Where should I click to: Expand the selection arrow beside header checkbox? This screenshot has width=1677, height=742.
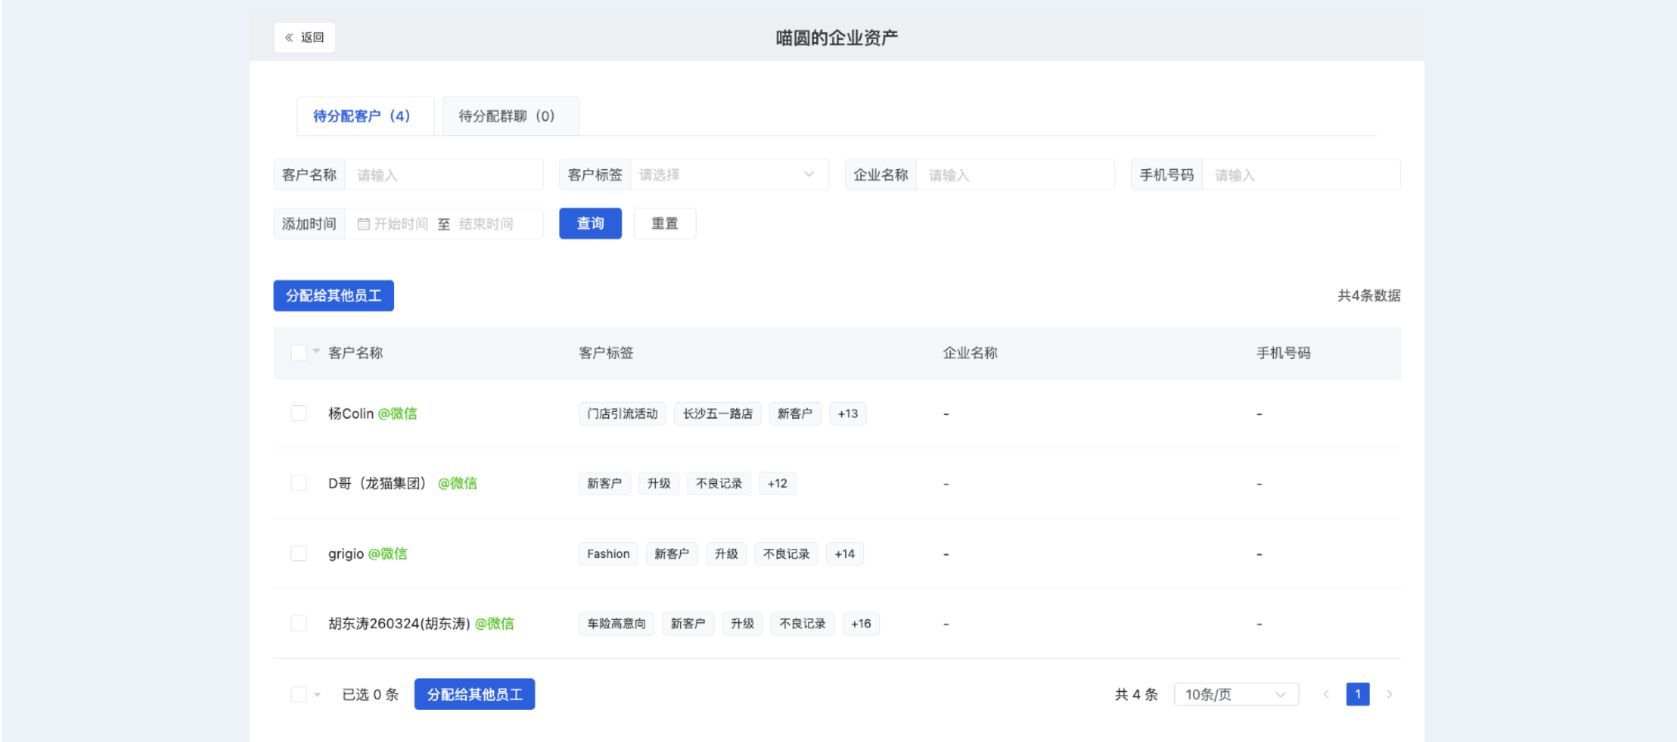[316, 352]
